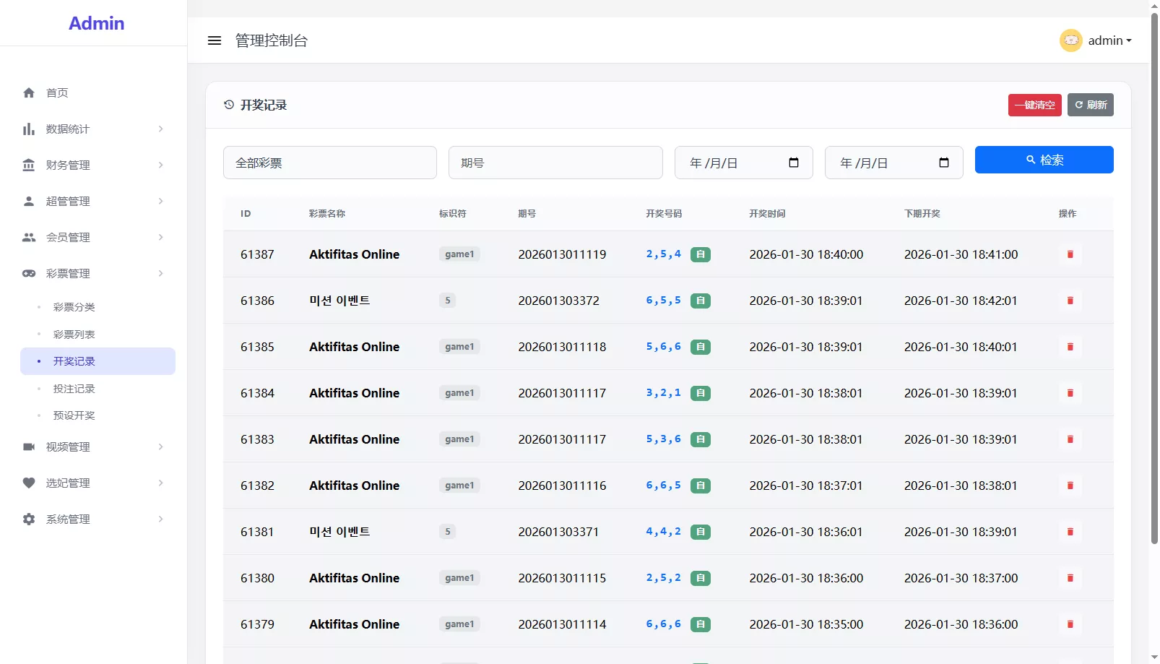Click the hamburger menu icon
The height and width of the screenshot is (664, 1160).
pyautogui.click(x=215, y=40)
